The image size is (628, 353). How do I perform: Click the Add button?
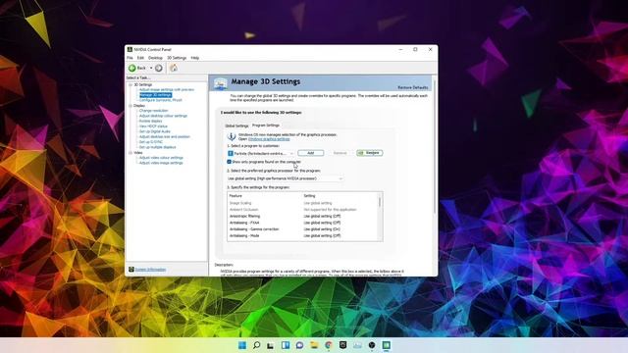(x=311, y=153)
